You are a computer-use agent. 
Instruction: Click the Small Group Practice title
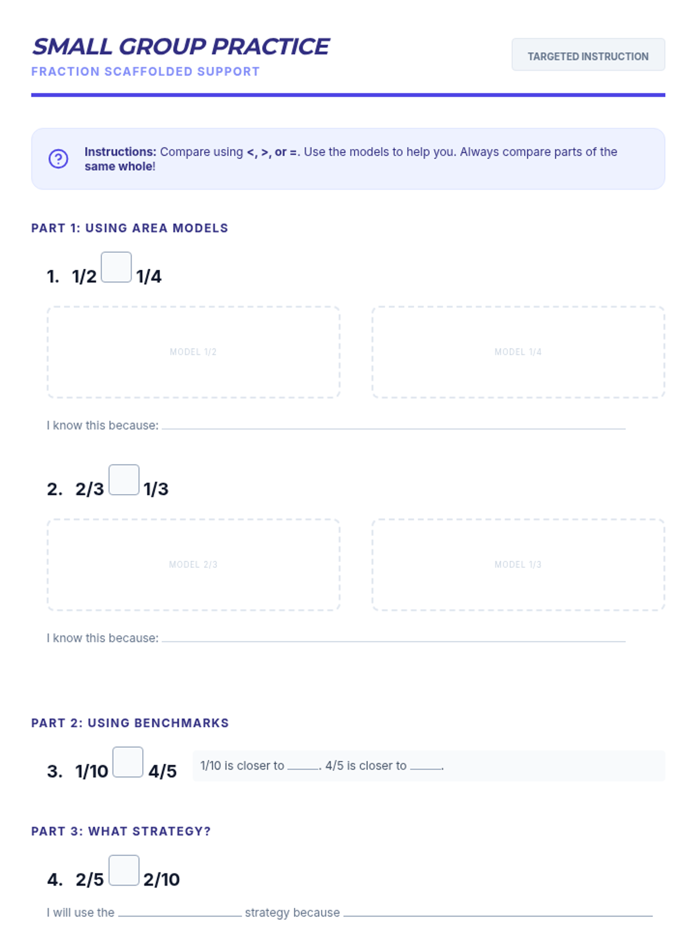point(180,47)
